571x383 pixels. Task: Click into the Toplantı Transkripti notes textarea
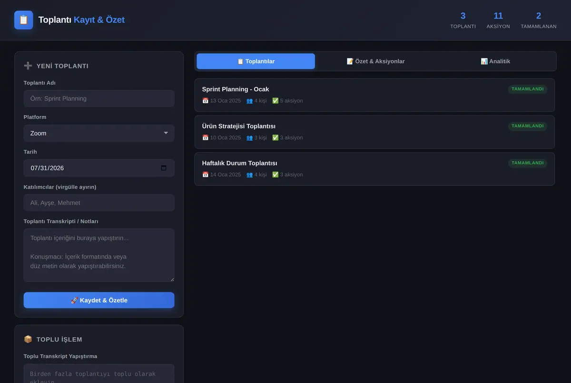coord(99,255)
